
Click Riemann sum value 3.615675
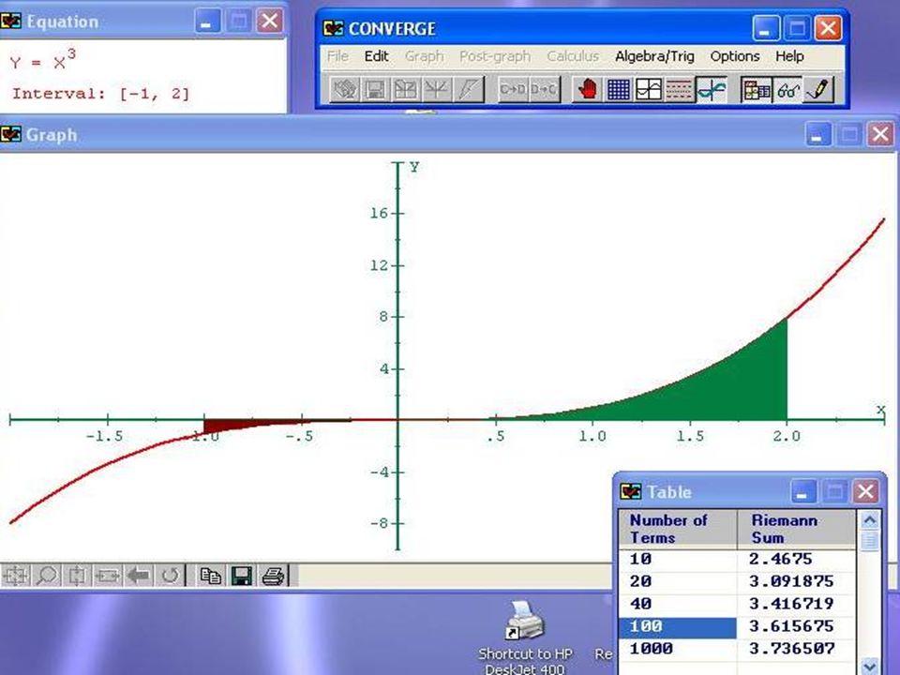(791, 626)
